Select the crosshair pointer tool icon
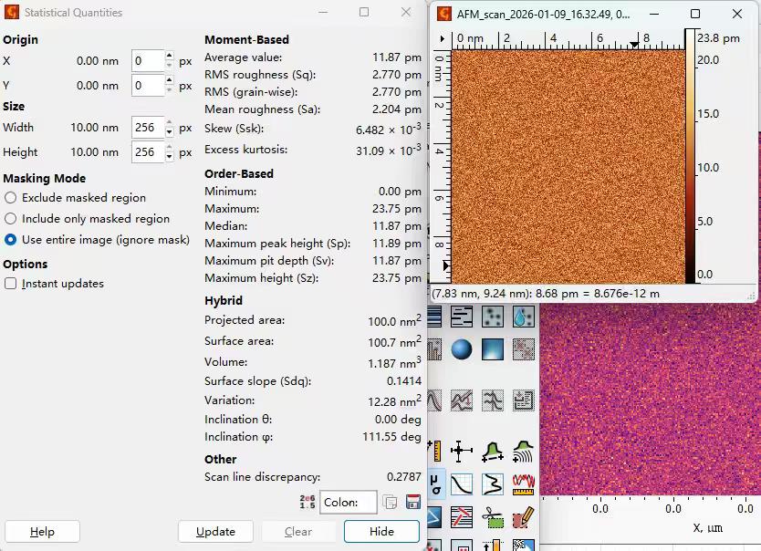The height and width of the screenshot is (551, 761). 462,451
